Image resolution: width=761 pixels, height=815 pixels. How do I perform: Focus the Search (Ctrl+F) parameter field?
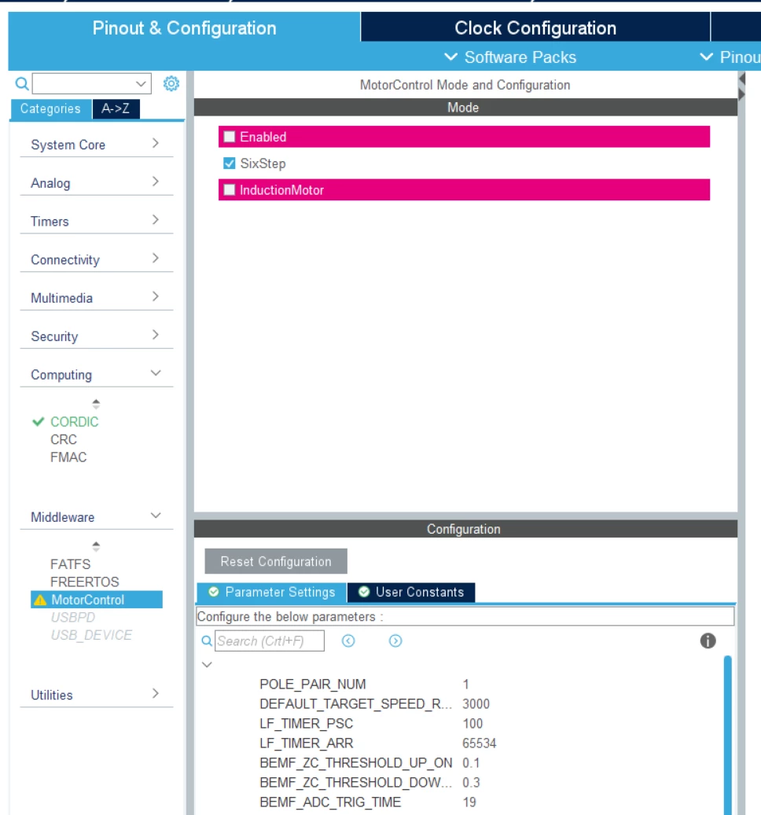[x=270, y=641]
